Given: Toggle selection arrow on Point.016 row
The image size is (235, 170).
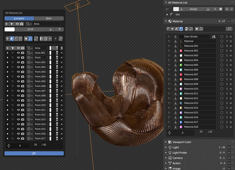Looking at the screenshot, I should 13,134.
